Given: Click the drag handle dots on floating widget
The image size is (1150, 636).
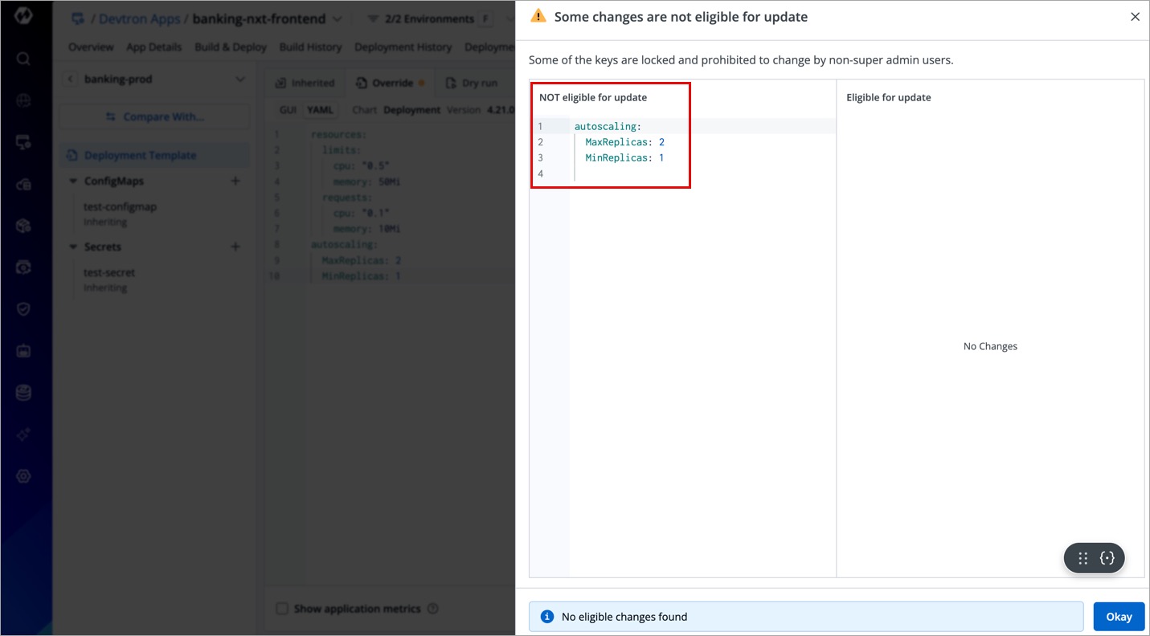Looking at the screenshot, I should [x=1082, y=558].
